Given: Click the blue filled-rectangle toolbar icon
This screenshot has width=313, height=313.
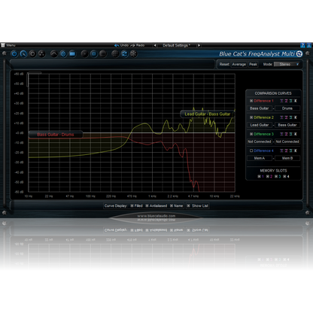Looking at the screenshot, I should coord(72,53).
